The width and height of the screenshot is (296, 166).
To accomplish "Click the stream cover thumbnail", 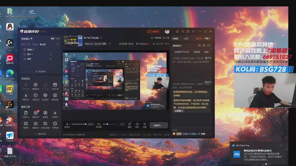I will point(73,41).
